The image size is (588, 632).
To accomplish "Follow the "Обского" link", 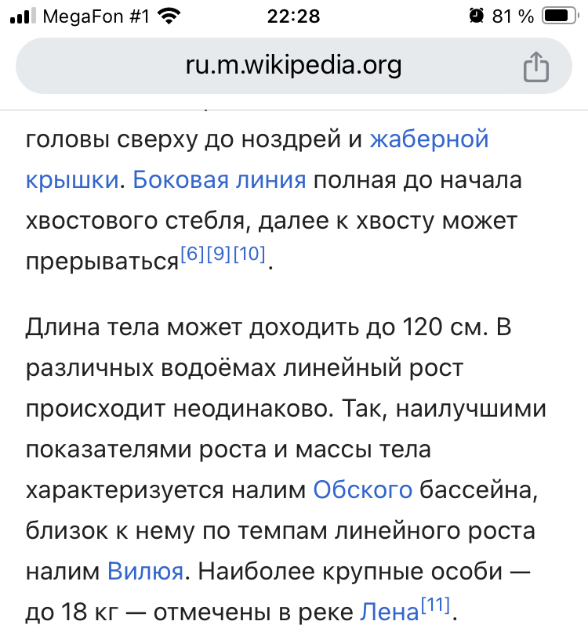I will 362,490.
